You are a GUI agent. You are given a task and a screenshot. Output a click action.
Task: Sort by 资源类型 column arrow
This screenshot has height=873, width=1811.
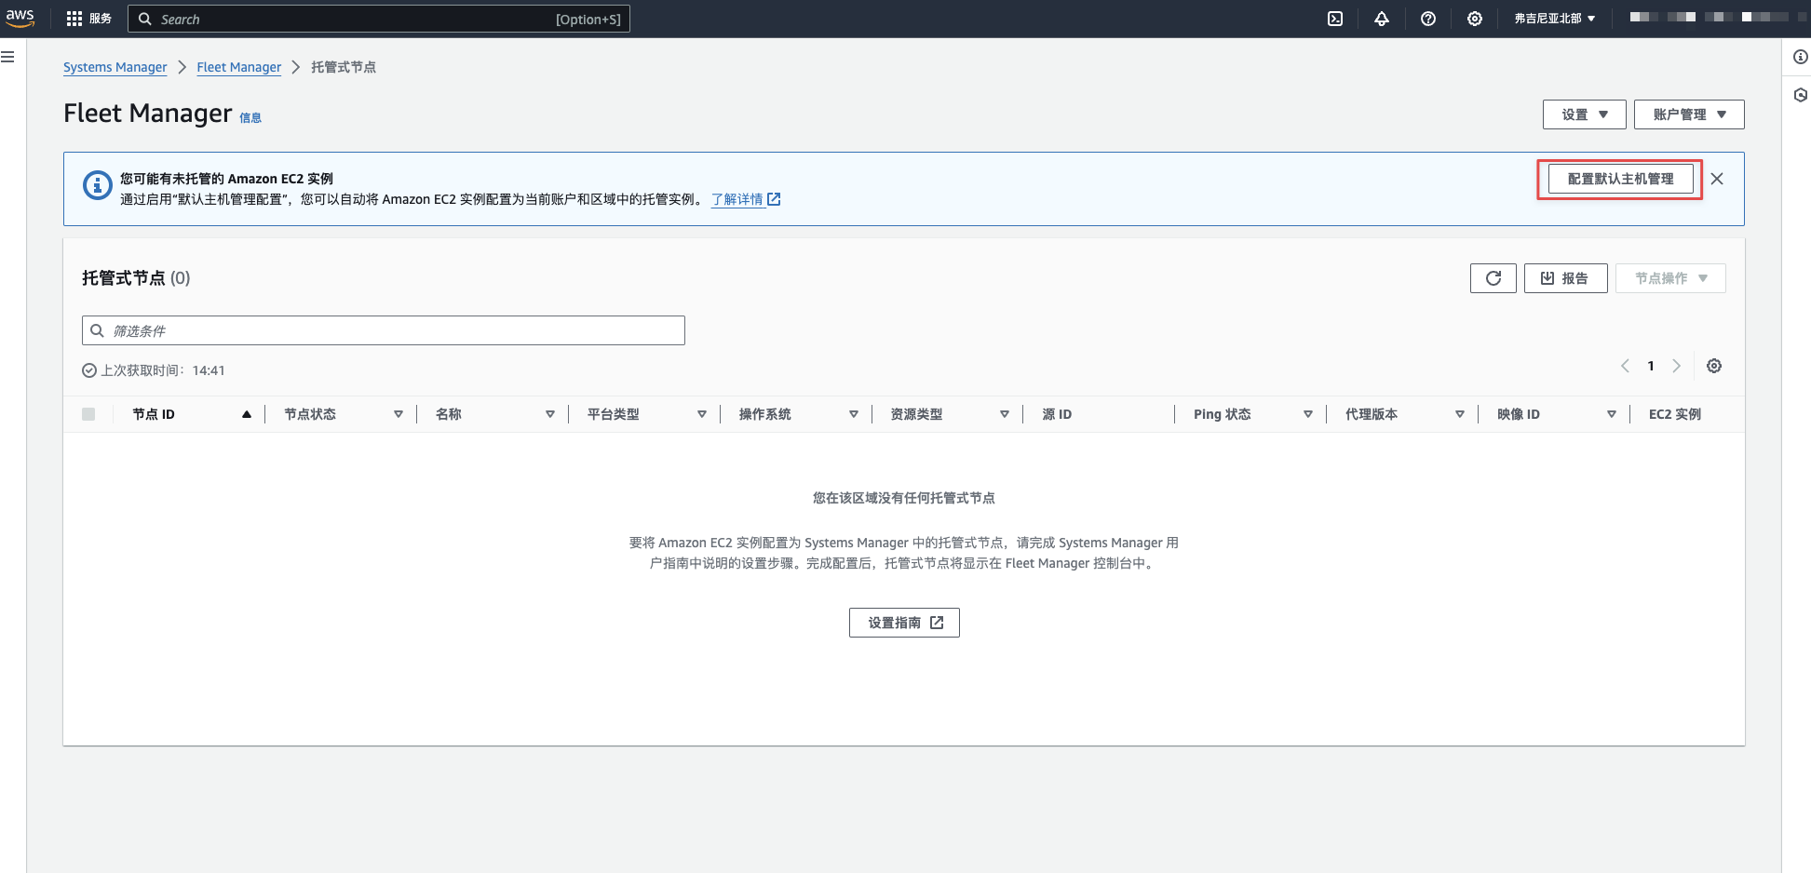point(1005,414)
